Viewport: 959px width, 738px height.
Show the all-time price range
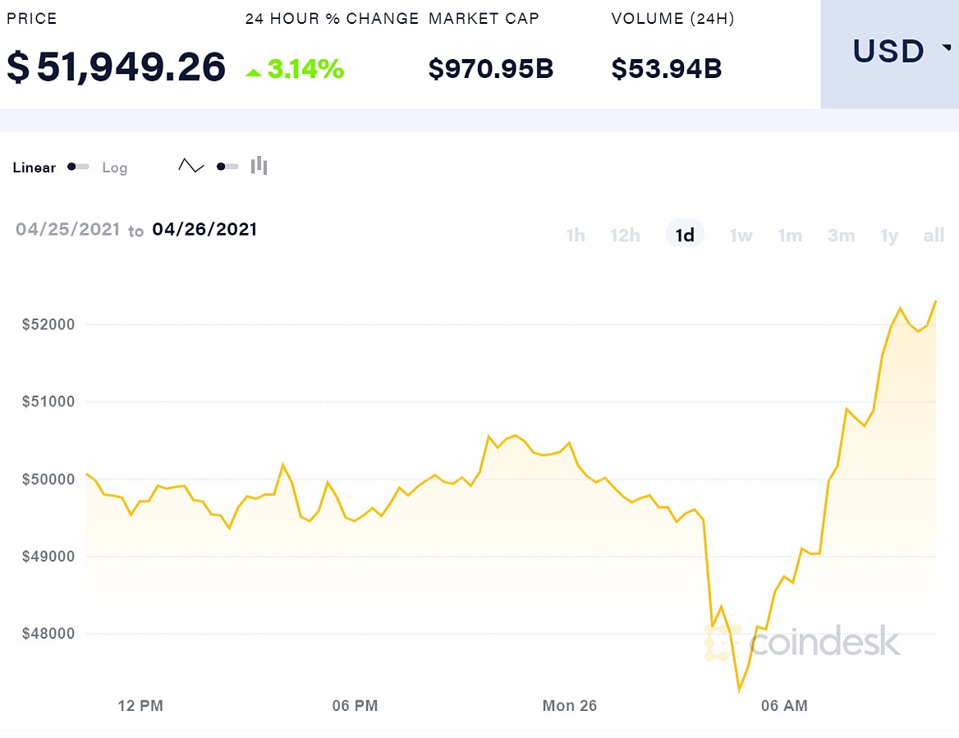pos(934,236)
